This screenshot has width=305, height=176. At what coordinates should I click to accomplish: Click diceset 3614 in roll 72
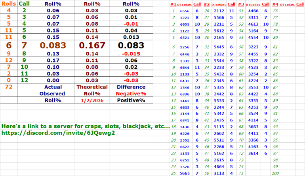(254, 153)
